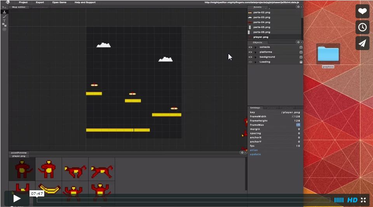Viewport: 373px width, 207px height.
Task: Select the Assets panel tab
Action: (257, 7)
